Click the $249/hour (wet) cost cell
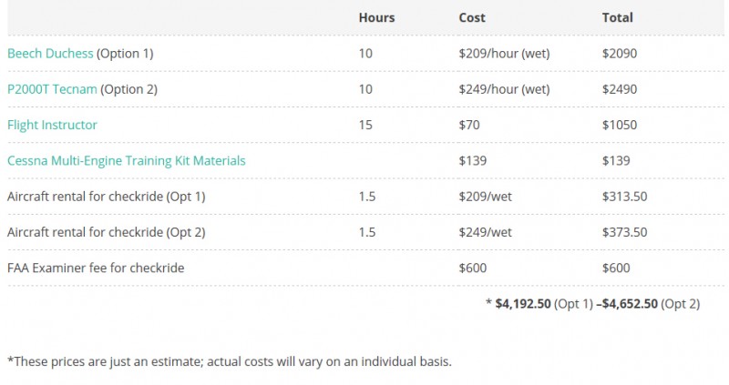 pyautogui.click(x=504, y=89)
